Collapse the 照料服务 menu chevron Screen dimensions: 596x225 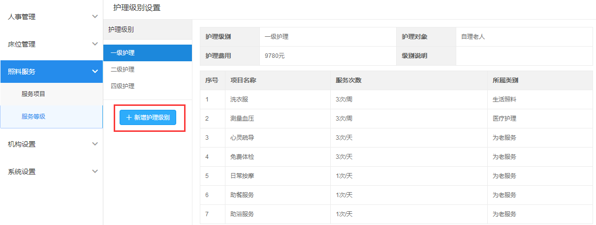coord(95,72)
